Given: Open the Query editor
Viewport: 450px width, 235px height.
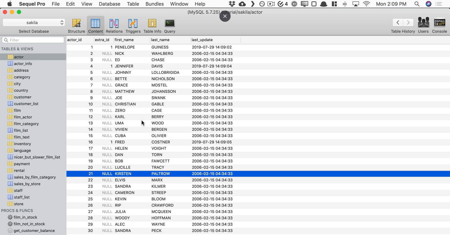Looking at the screenshot, I should tap(170, 26).
